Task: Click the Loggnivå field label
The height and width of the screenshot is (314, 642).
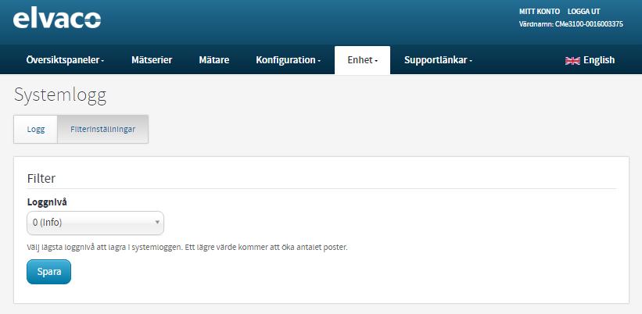Action: (47, 202)
